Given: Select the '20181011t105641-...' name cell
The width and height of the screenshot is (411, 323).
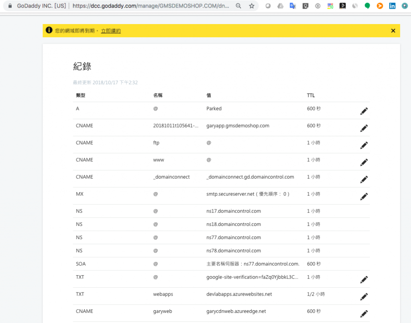Looking at the screenshot, I should click(x=176, y=126).
